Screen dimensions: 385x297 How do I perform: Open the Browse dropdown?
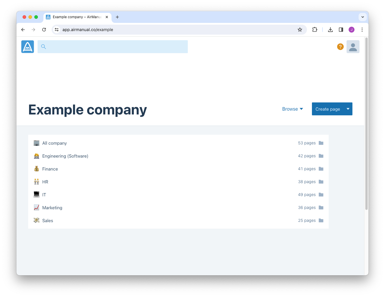point(292,109)
